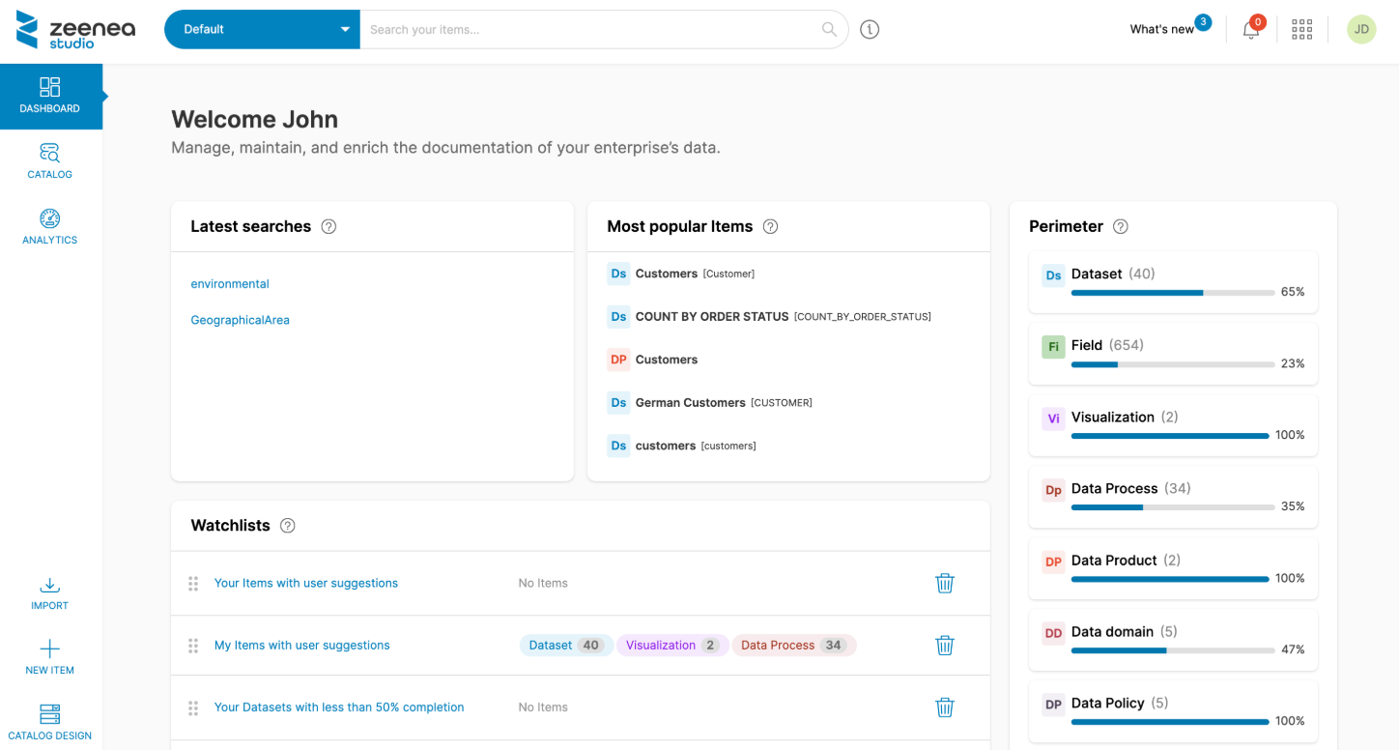The image size is (1399, 750).
Task: Open the Analytics section
Action: (50, 227)
